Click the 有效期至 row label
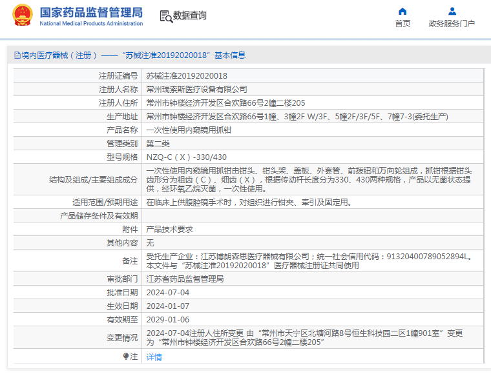This screenshot has height=374, width=491. [x=122, y=320]
